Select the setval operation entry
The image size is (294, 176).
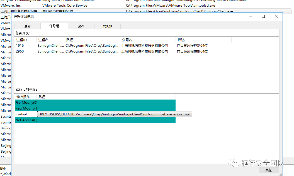tap(22, 114)
